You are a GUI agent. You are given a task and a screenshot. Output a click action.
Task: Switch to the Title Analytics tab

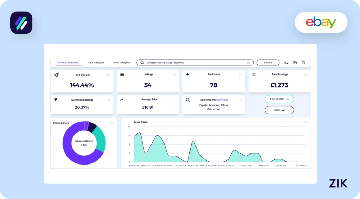click(x=96, y=63)
